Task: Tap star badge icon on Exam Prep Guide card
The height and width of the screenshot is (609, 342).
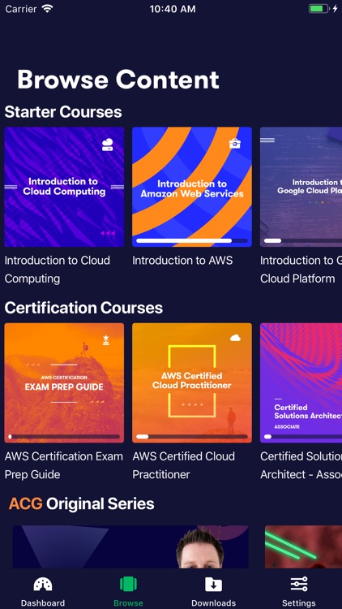Action: [x=106, y=340]
